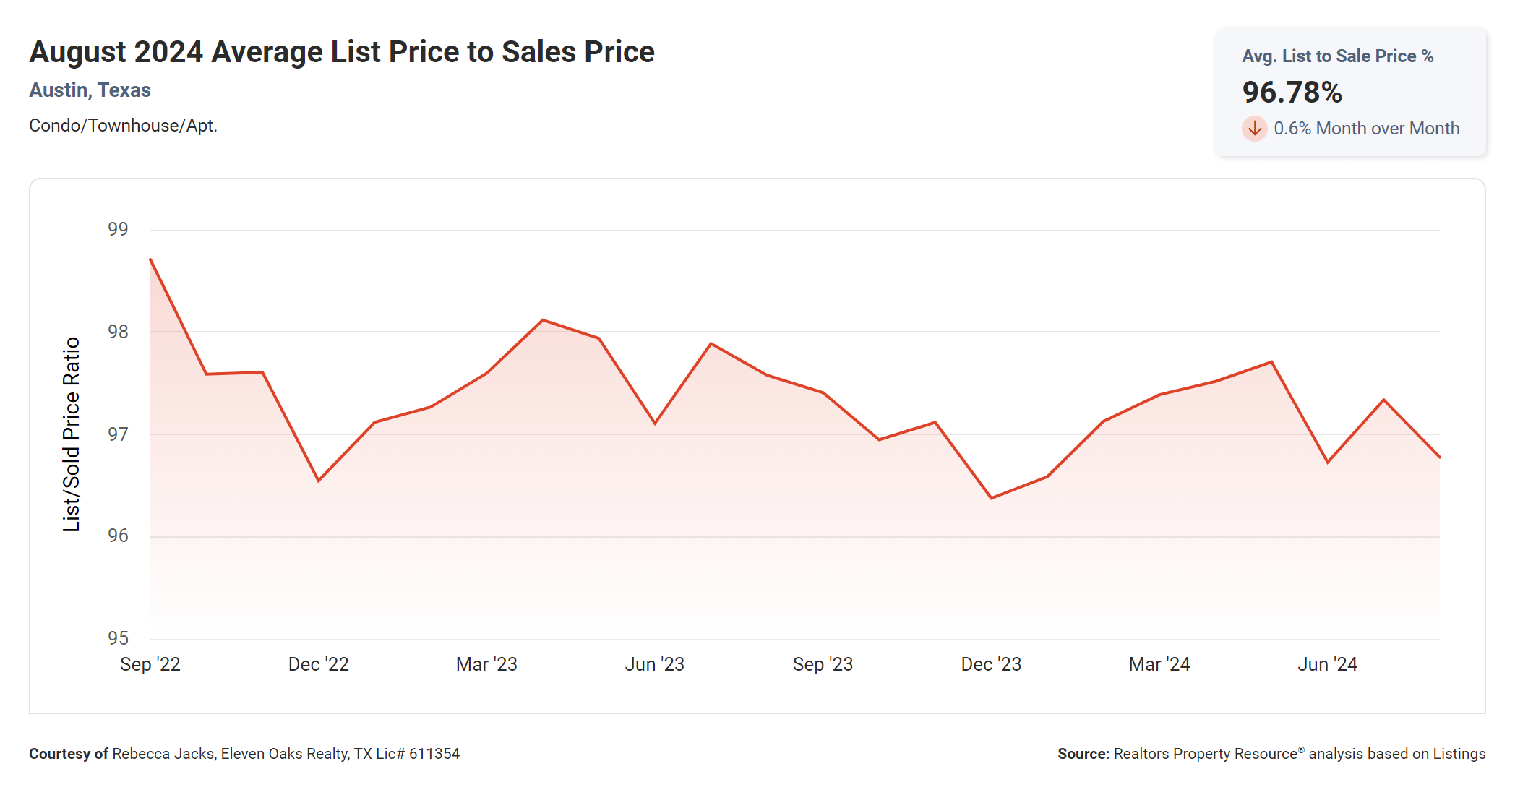Select the Mar '23 x-axis label
Viewport: 1515px width, 795px height.
pos(486,664)
